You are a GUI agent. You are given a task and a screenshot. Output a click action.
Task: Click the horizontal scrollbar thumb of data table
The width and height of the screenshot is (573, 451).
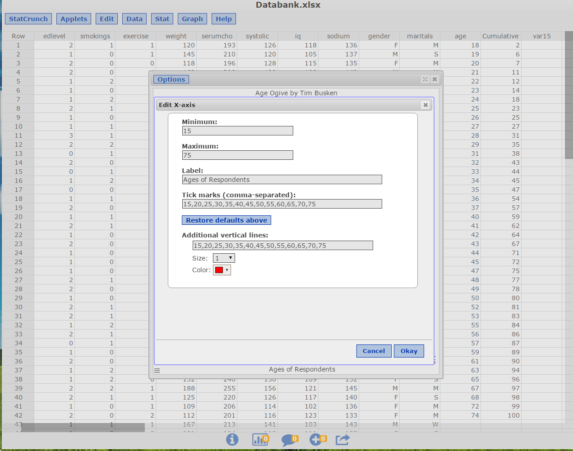click(x=83, y=428)
